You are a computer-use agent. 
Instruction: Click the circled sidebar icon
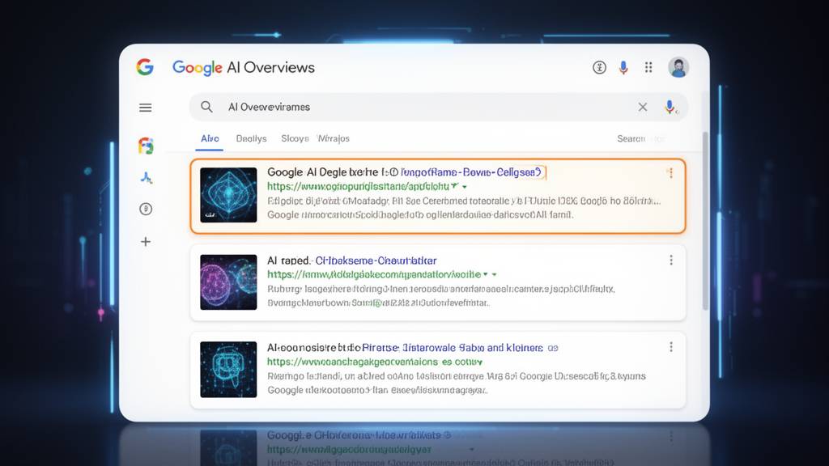pyautogui.click(x=146, y=210)
